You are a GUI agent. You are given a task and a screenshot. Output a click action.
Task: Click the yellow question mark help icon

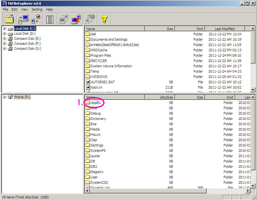pyautogui.click(x=104, y=19)
